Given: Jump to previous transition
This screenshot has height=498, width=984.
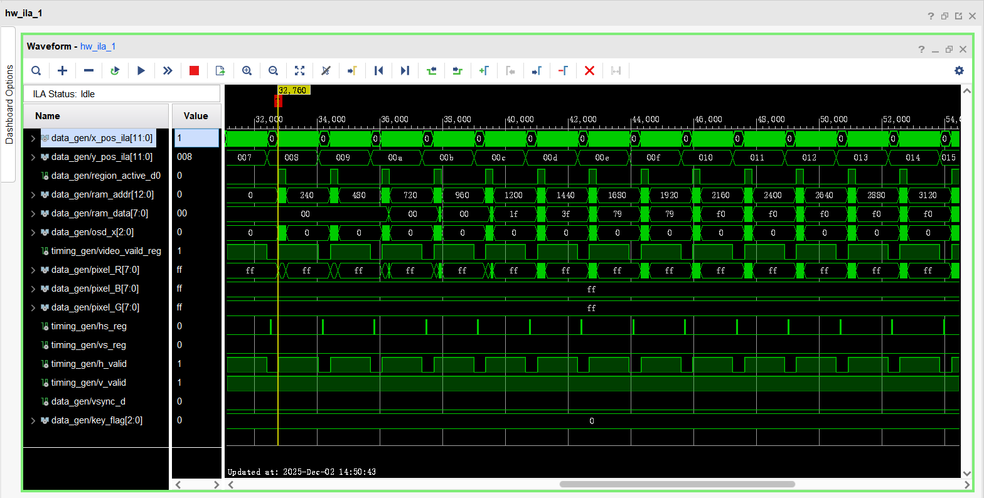Looking at the screenshot, I should tap(431, 71).
